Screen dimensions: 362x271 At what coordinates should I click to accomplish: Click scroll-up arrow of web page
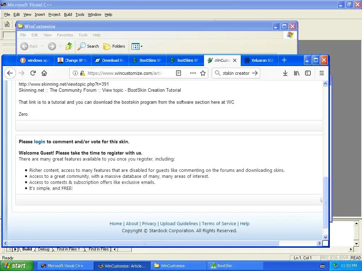pyautogui.click(x=325, y=84)
